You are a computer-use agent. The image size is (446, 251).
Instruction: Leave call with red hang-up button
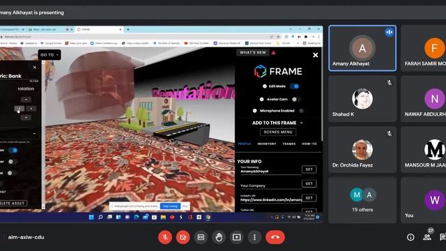pyautogui.click(x=275, y=237)
